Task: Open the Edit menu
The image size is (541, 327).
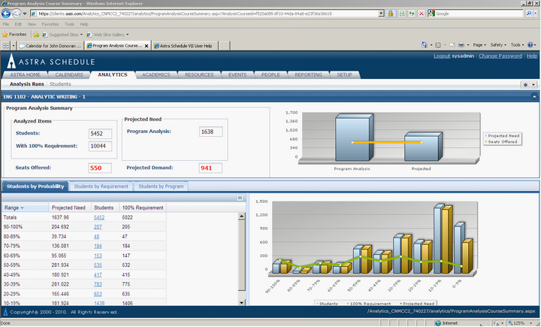Action: click(x=18, y=24)
